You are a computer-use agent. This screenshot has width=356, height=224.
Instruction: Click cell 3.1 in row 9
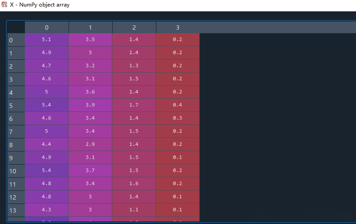coord(91,157)
